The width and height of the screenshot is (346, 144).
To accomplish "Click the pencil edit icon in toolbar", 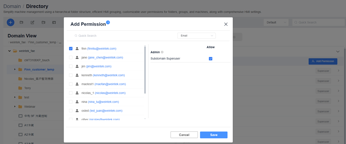I will pos(32,22).
